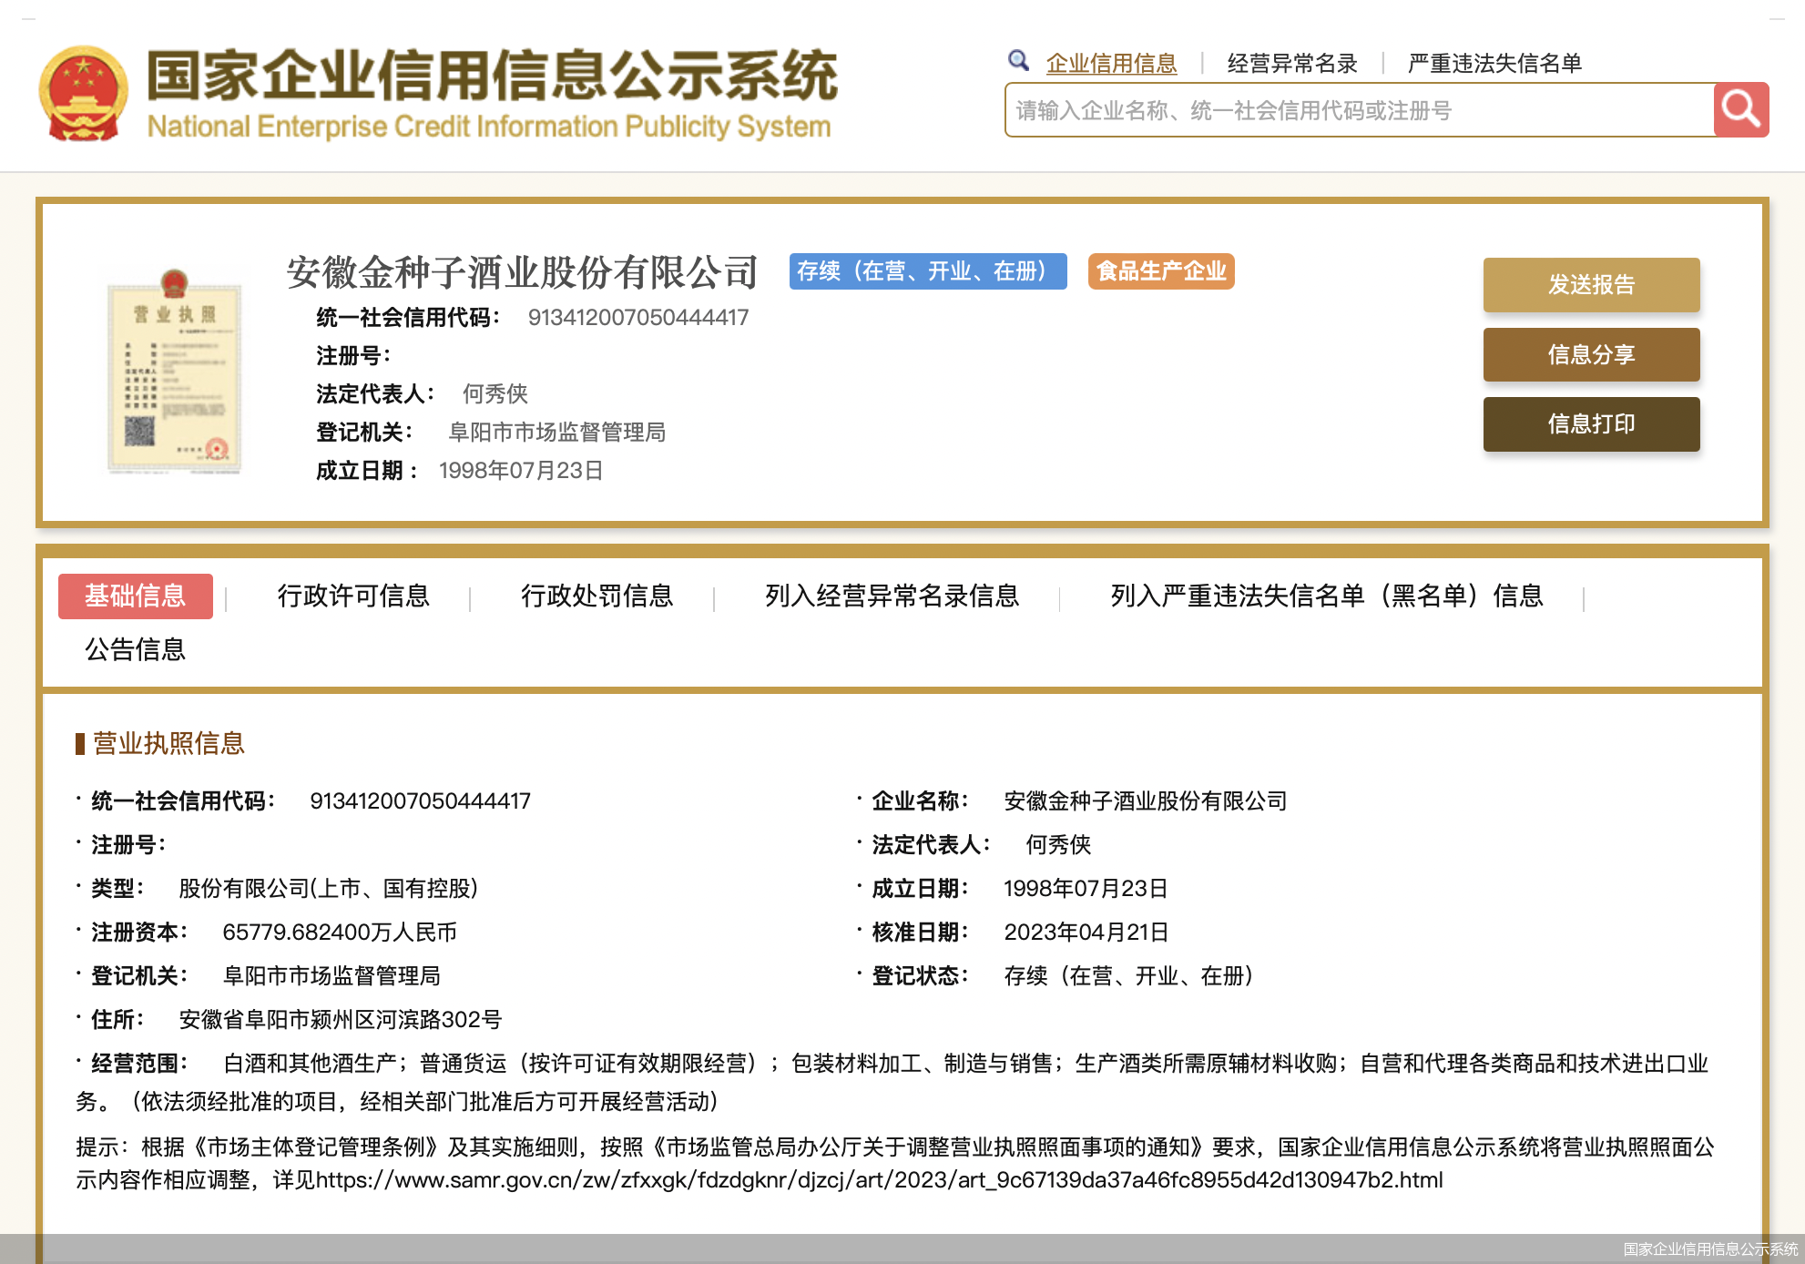
Task: Click the small magnifier icon beside 企业信用信息
Action: [1018, 61]
